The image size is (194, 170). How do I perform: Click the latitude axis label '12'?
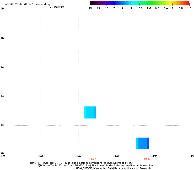point(2,125)
